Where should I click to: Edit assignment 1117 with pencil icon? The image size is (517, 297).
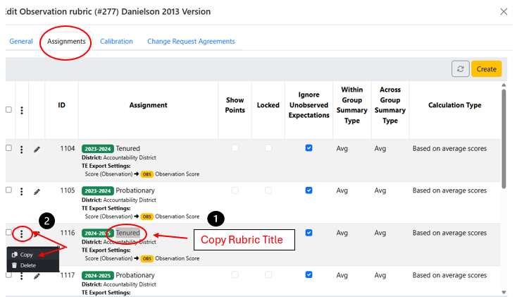point(37,276)
